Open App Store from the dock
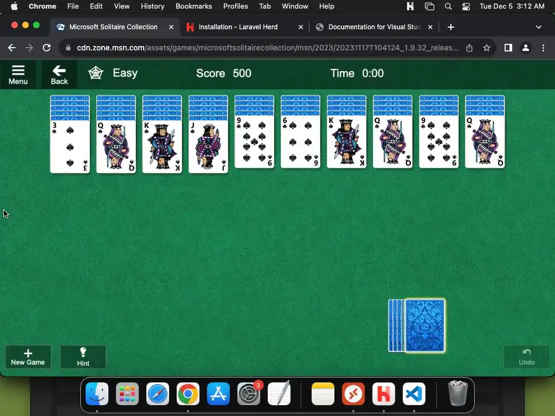 (x=218, y=394)
